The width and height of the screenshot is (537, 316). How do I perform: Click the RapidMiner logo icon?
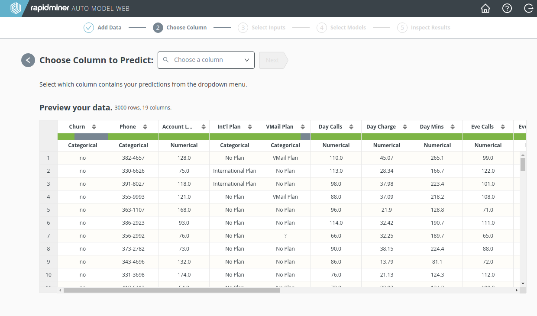(16, 8)
